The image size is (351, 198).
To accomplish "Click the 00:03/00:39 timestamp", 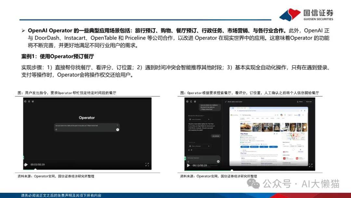I will [x=38, y=164].
